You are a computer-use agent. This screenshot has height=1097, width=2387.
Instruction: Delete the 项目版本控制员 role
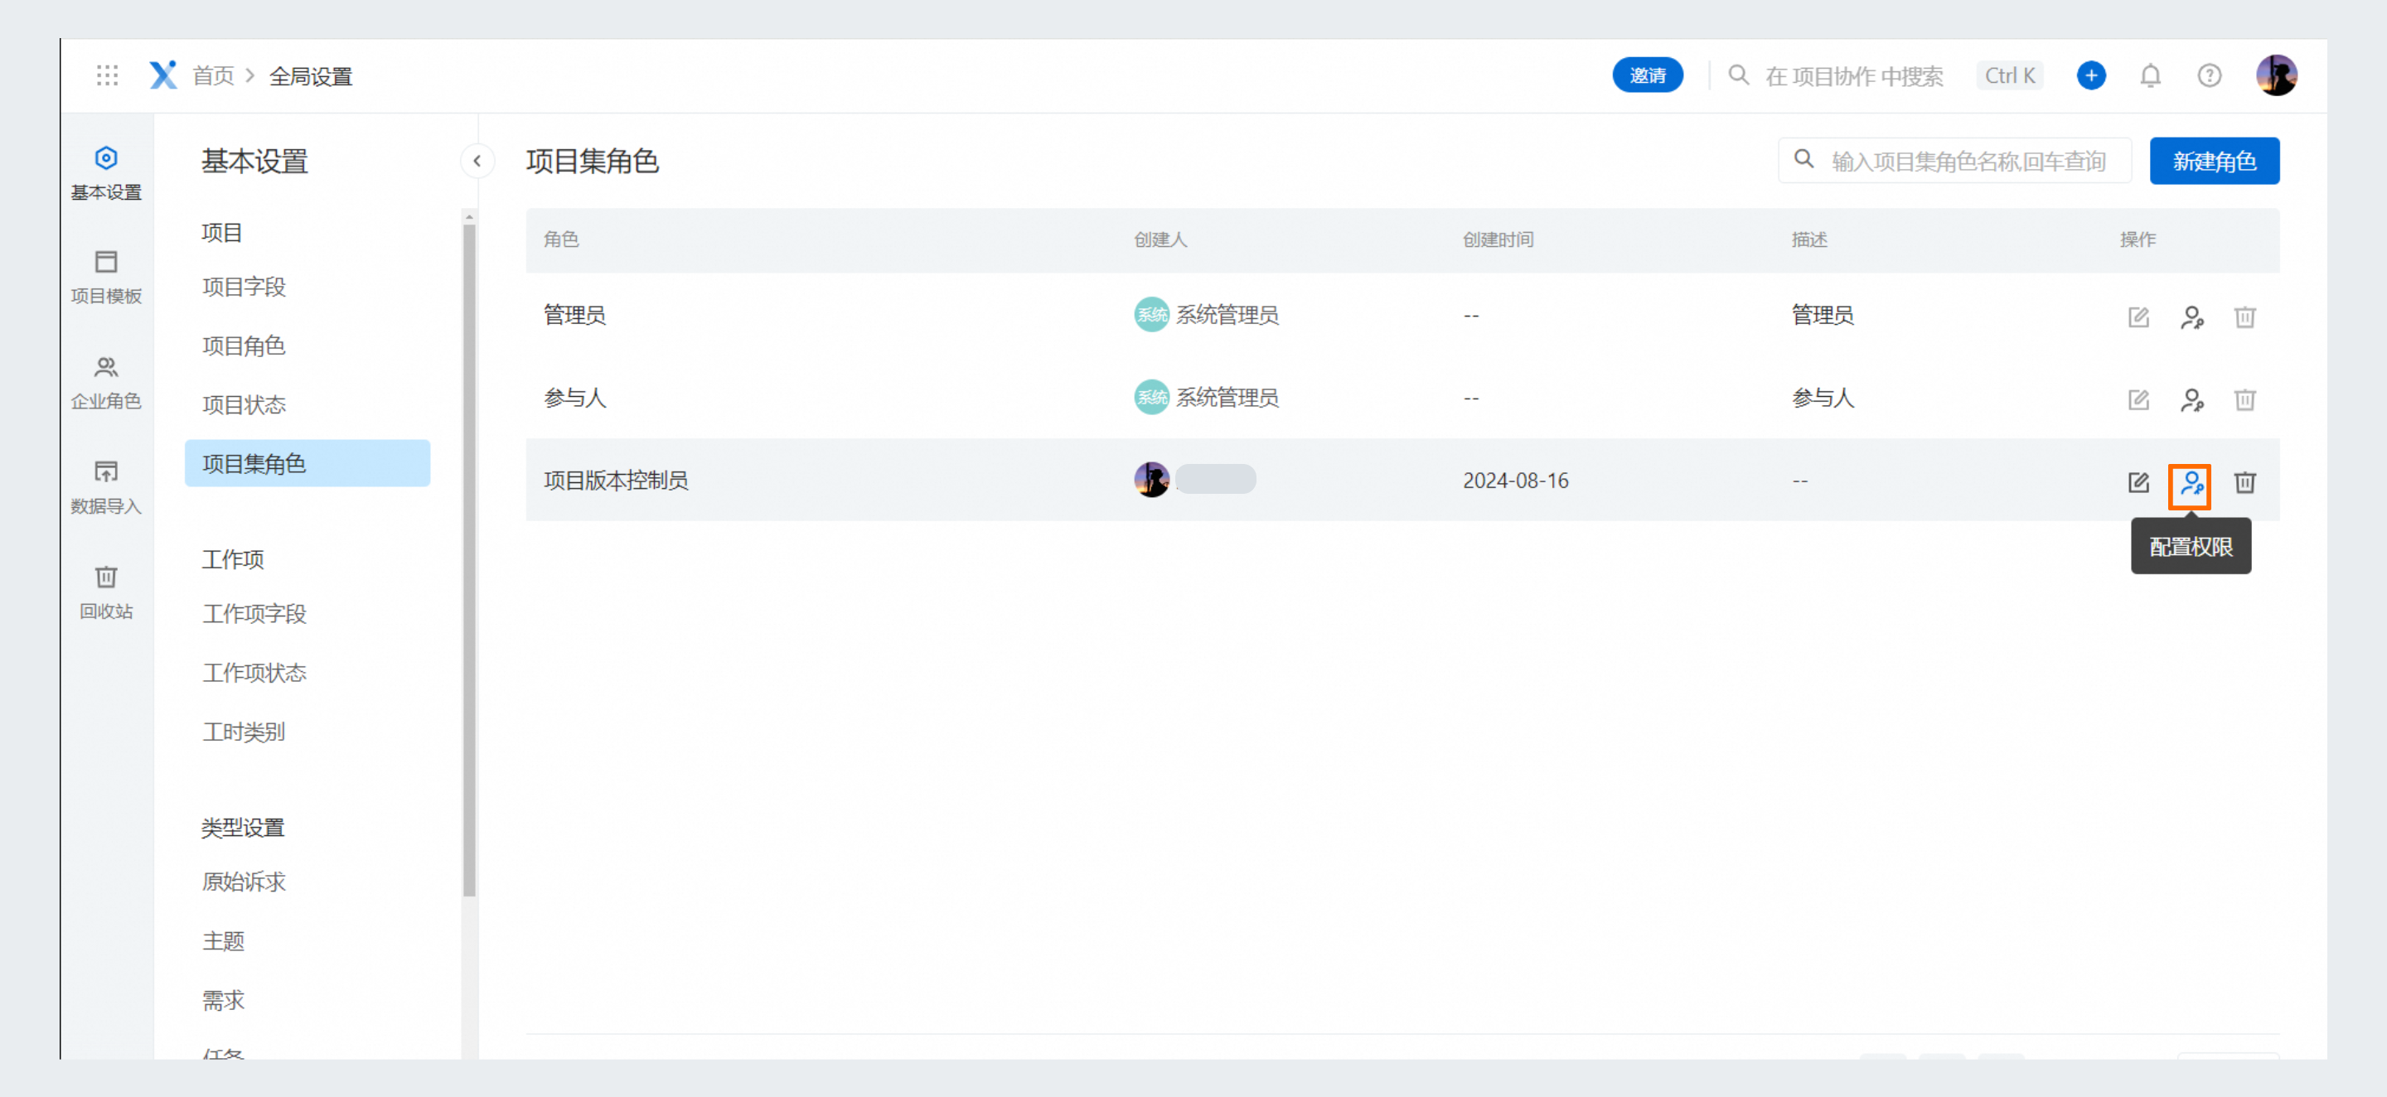pos(2244,481)
